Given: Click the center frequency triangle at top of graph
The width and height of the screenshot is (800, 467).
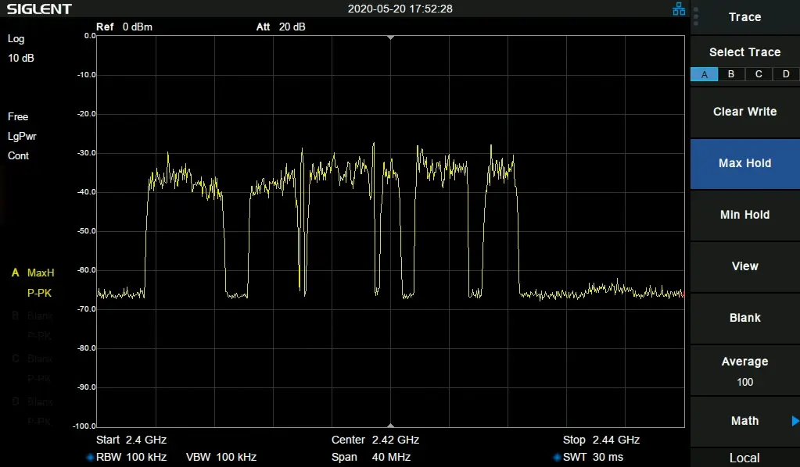Looking at the screenshot, I should 391,38.
